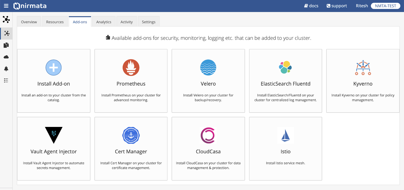Screen dimensions: 404x190
Task: Switch to the Resources tab
Action: [x=55, y=22]
